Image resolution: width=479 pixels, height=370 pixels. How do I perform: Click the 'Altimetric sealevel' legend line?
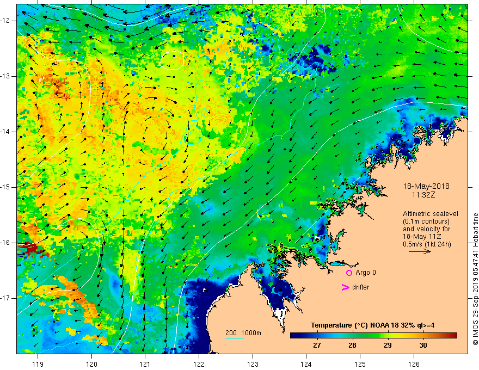430,214
